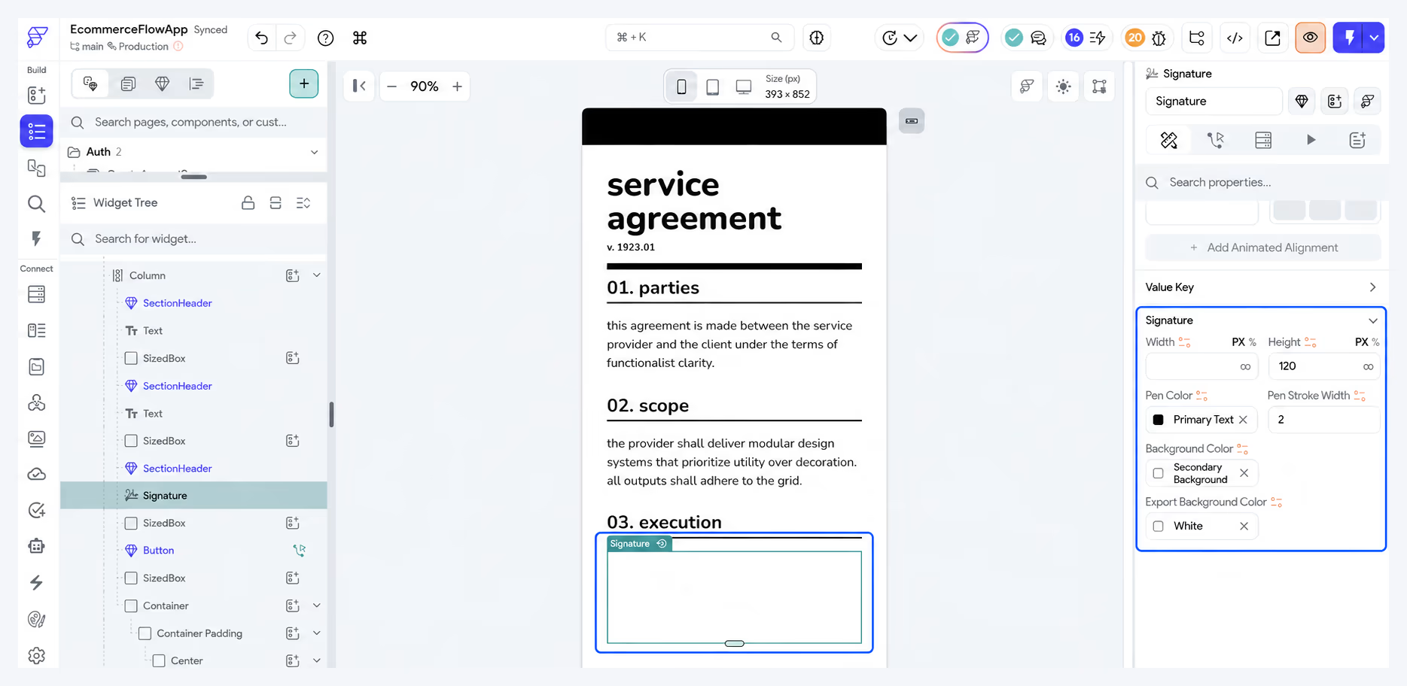Collapse Container Padding chevron
The height and width of the screenshot is (686, 1407).
(317, 633)
